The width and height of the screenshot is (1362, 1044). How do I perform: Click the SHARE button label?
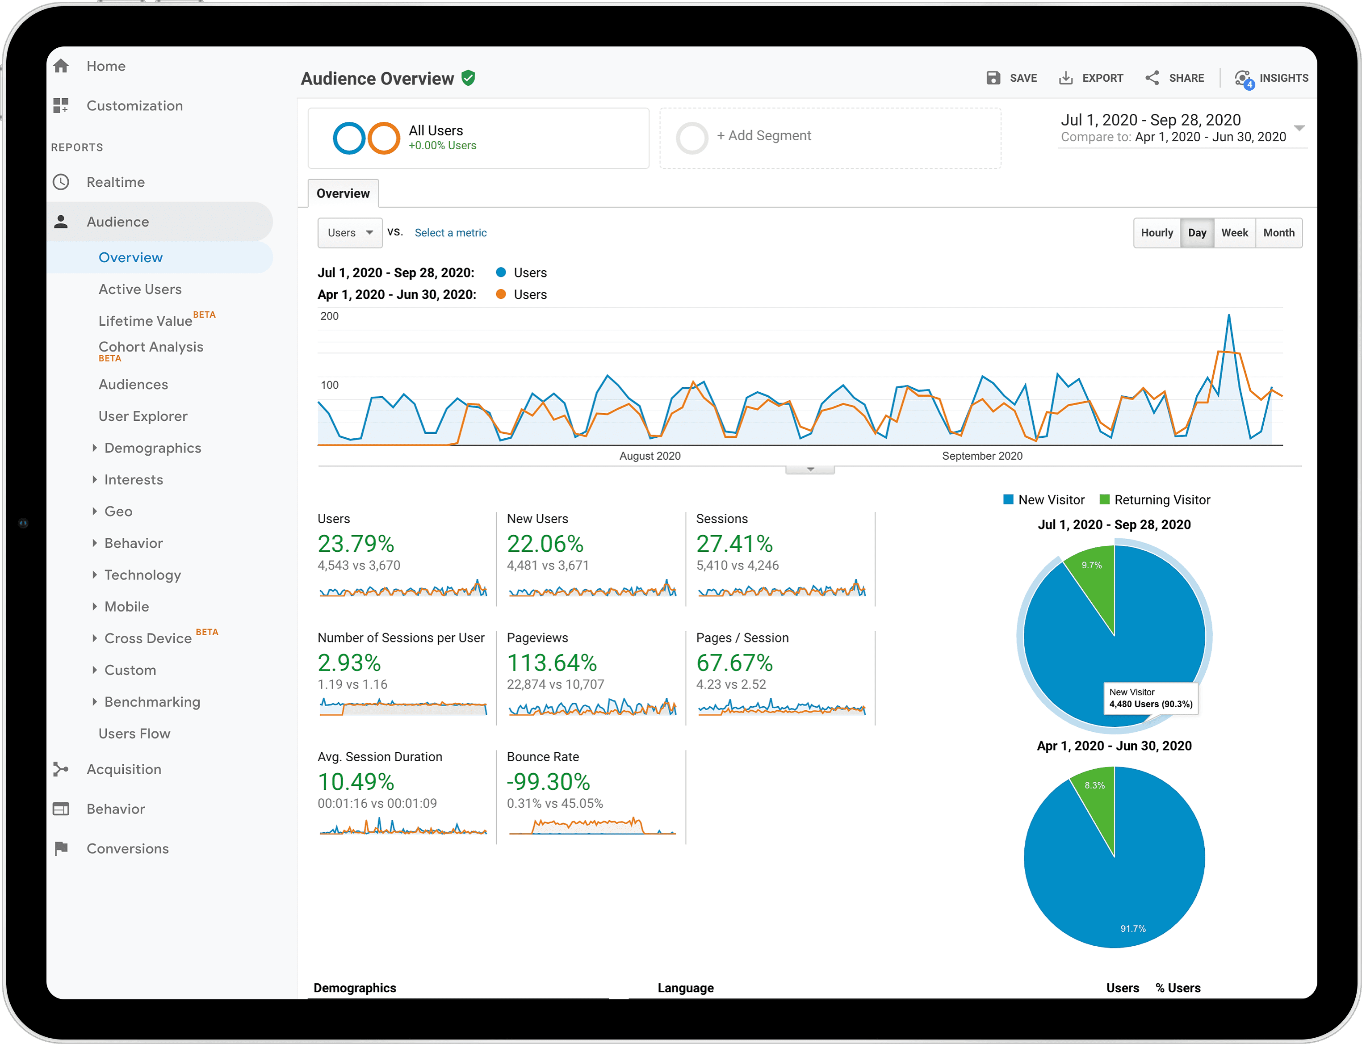coord(1186,78)
